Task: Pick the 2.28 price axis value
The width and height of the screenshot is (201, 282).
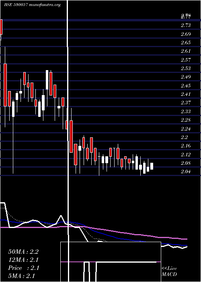Action: pos(186,120)
